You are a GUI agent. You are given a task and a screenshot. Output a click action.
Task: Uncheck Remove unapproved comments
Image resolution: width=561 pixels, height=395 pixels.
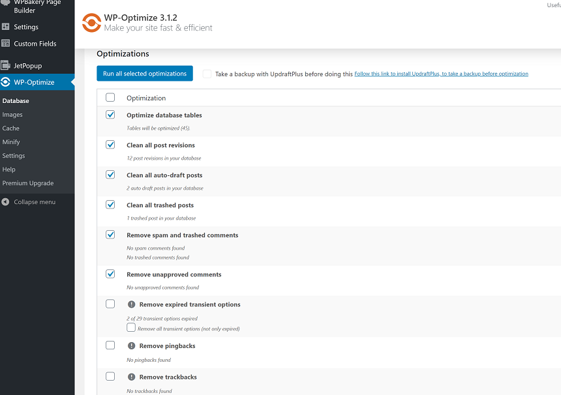(x=110, y=274)
